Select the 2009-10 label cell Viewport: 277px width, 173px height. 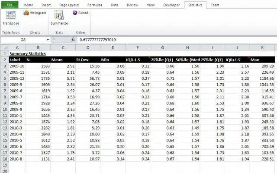(17, 66)
